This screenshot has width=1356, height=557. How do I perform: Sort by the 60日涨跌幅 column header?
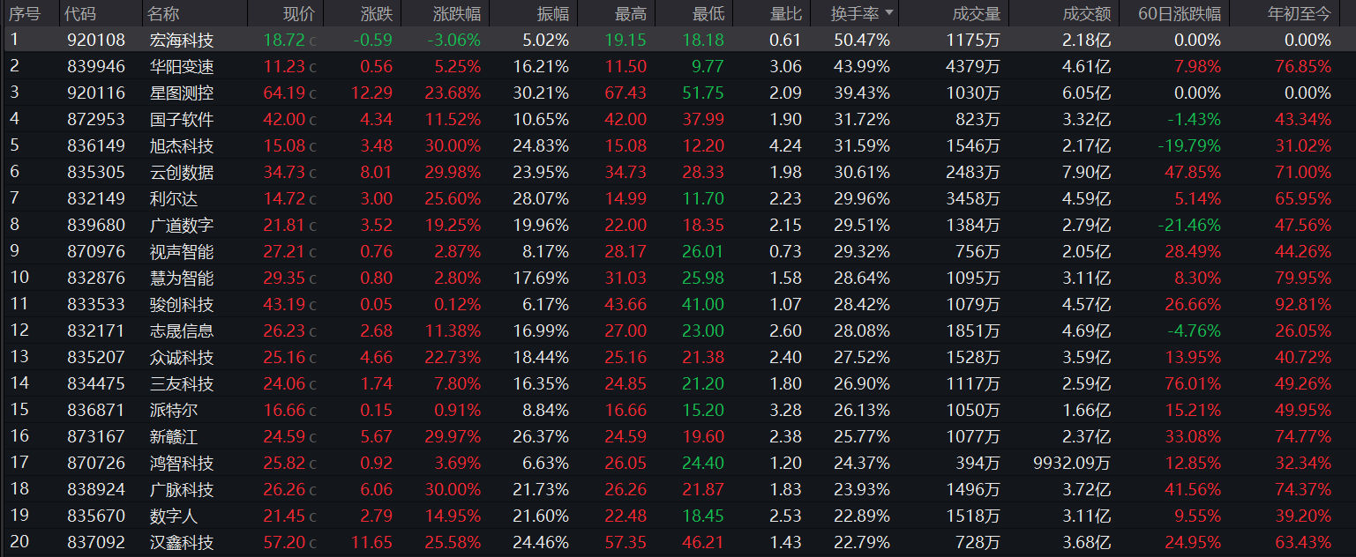point(1180,13)
